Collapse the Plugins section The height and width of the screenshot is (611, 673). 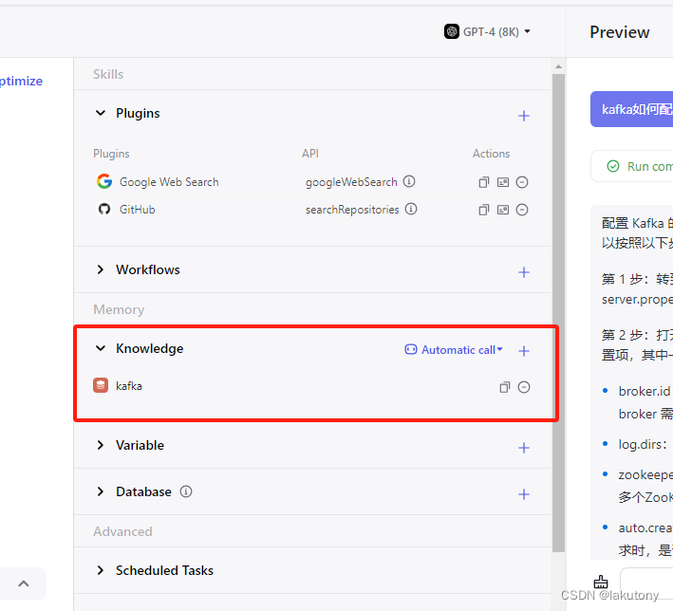[101, 113]
